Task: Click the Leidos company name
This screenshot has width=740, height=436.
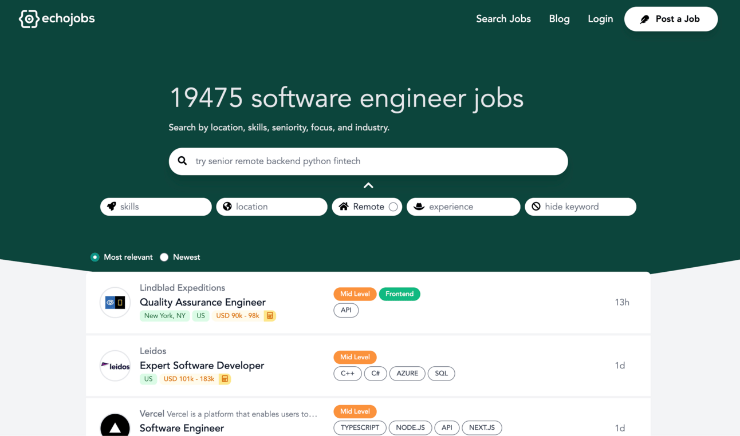Action: tap(153, 351)
